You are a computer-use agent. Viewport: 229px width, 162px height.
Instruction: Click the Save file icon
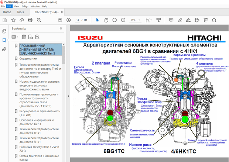click(x=5, y=20)
